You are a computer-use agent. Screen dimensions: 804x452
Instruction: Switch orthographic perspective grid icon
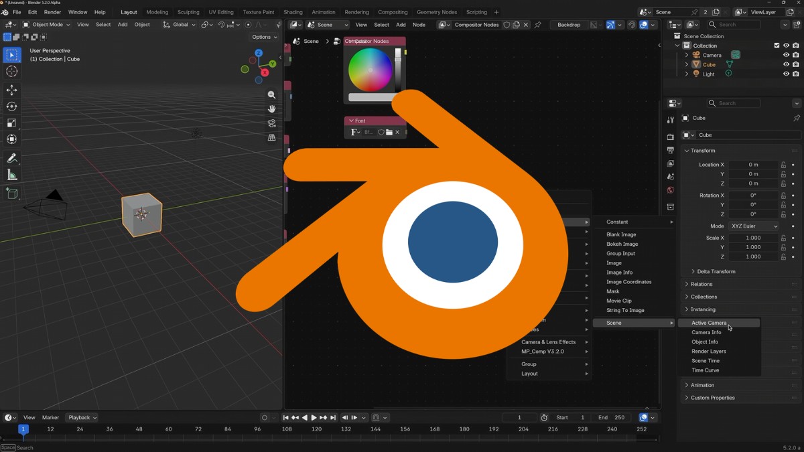(x=271, y=137)
